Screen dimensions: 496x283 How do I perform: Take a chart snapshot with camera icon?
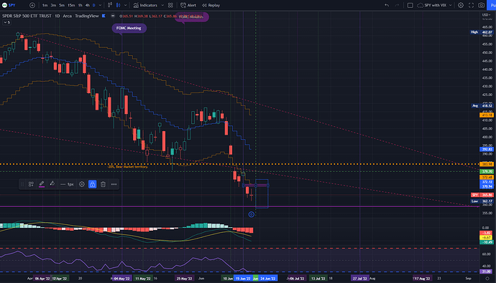[x=481, y=5]
